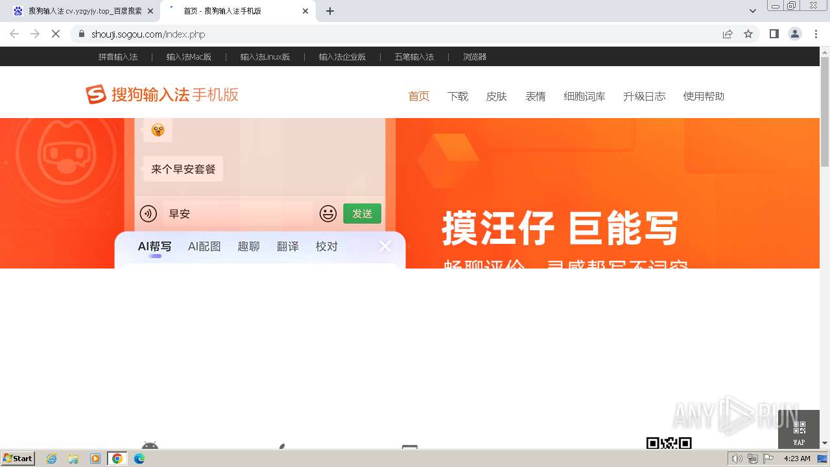
Task: Select 表情 in the site navigation
Action: [x=536, y=96]
